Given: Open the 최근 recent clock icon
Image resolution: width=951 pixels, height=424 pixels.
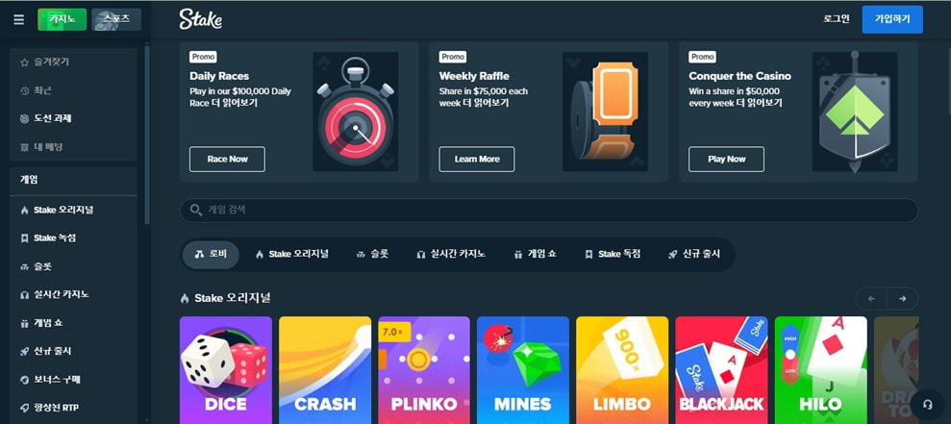Looking at the screenshot, I should point(24,91).
